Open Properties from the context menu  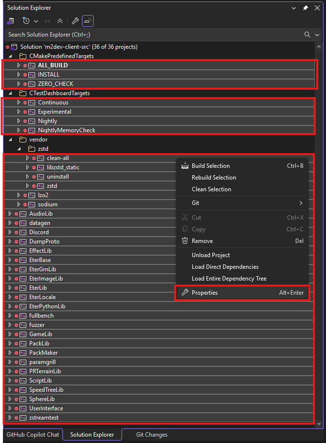click(243, 293)
